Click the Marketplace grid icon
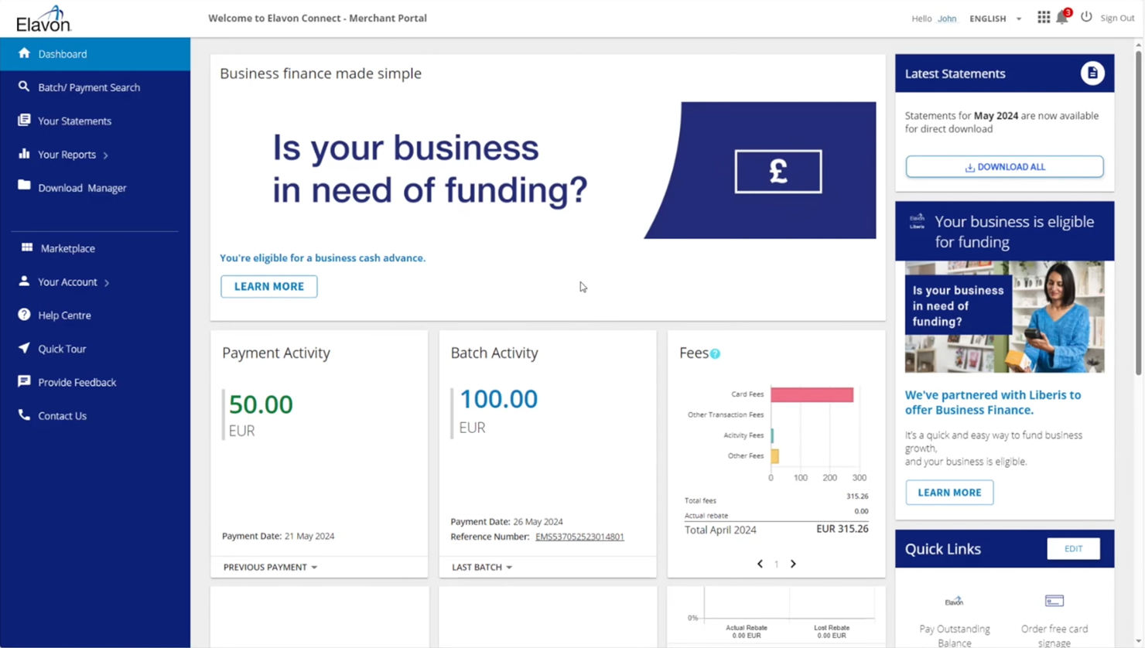This screenshot has width=1145, height=648. 27,247
